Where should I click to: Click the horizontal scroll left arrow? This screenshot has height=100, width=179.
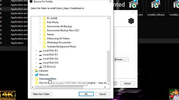pyautogui.click(x=33, y=87)
